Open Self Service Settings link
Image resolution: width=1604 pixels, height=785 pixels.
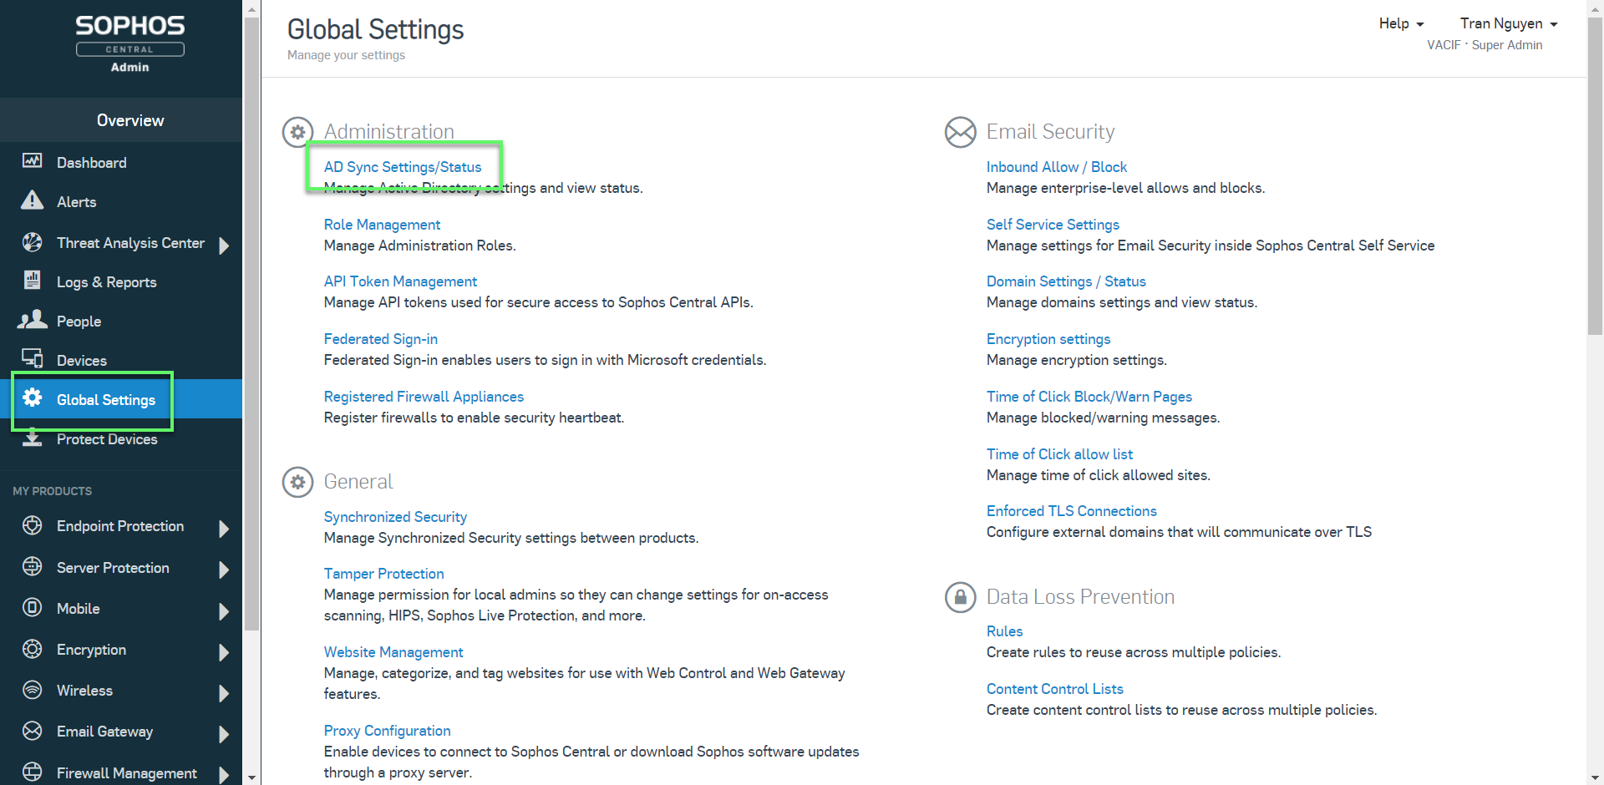click(1053, 225)
